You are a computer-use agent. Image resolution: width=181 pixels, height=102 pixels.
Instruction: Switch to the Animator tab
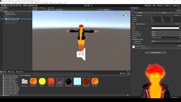(x=51, y=8)
